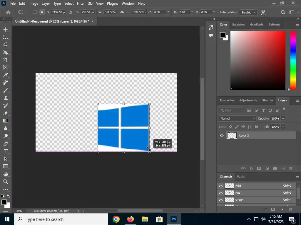Viewport: 301px width, 225px height.
Task: Select the Horizontal Type tool
Action: tap(6, 151)
